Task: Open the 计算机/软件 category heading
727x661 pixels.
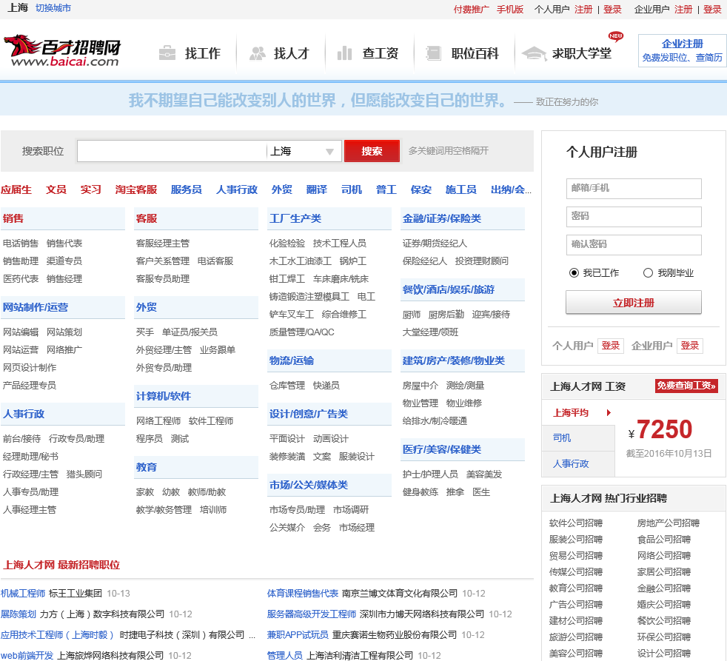Action: [163, 396]
